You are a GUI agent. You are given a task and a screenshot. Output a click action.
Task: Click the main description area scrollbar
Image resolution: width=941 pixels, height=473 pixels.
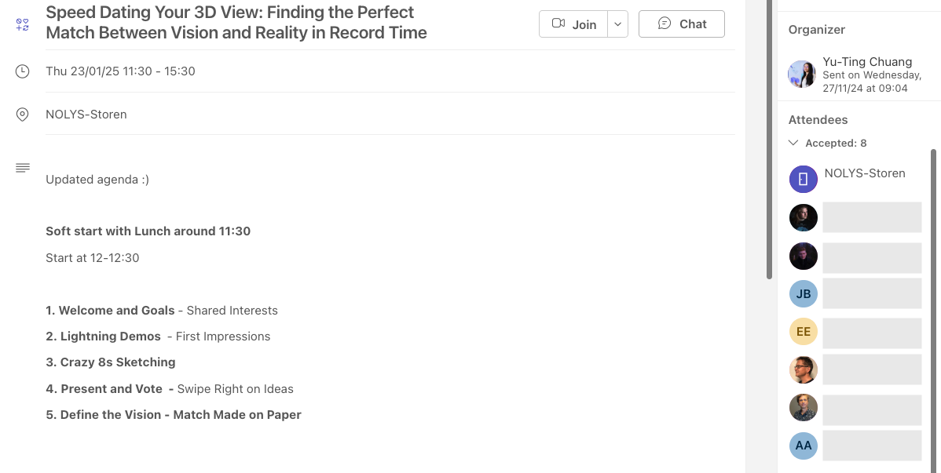770,140
